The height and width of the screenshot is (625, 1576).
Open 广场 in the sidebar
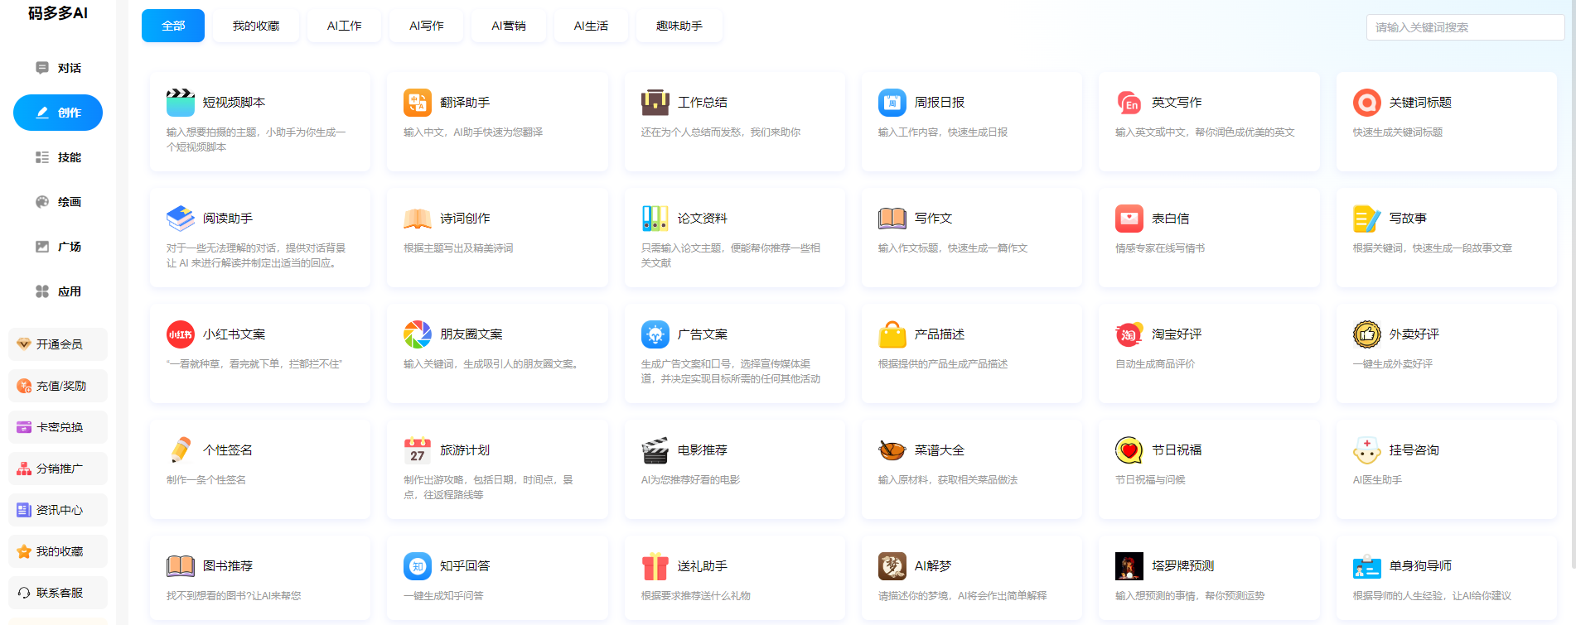click(58, 247)
